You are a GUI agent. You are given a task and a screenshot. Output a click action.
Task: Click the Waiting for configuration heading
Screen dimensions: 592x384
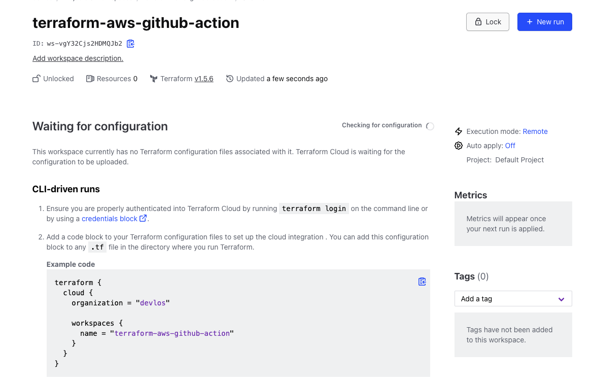[x=100, y=126]
